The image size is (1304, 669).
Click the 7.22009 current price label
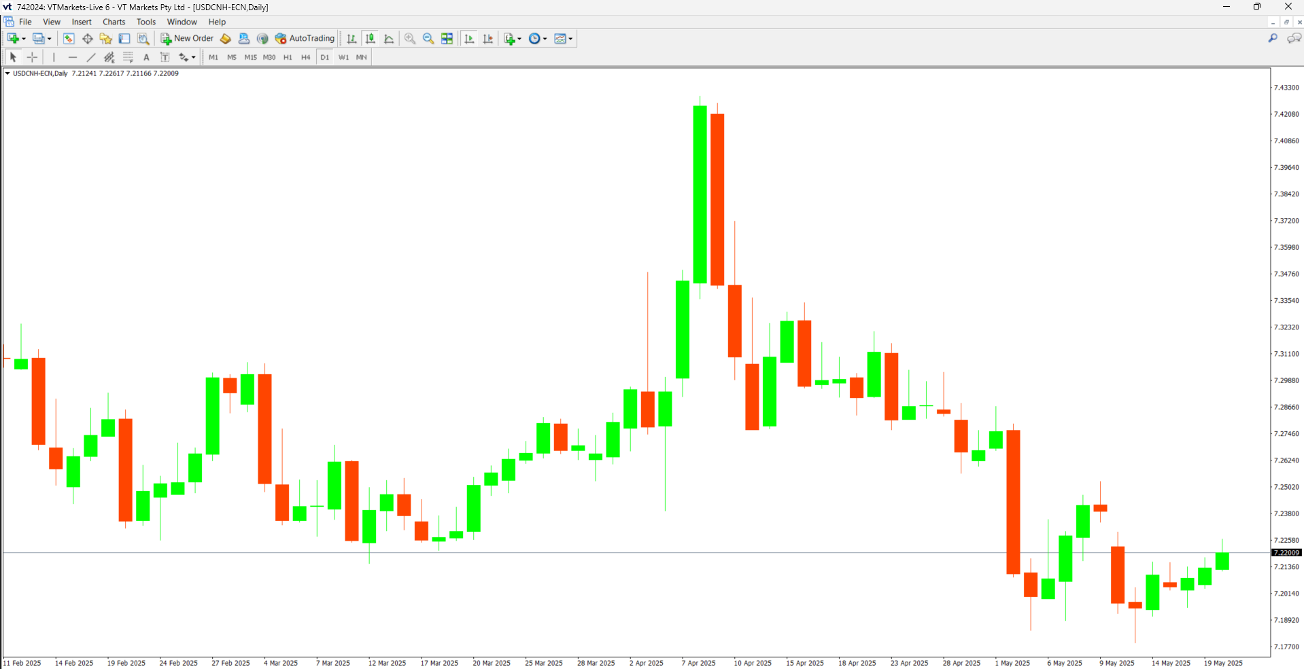point(1286,553)
